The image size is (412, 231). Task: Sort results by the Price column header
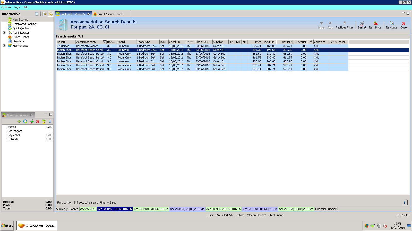point(255,42)
